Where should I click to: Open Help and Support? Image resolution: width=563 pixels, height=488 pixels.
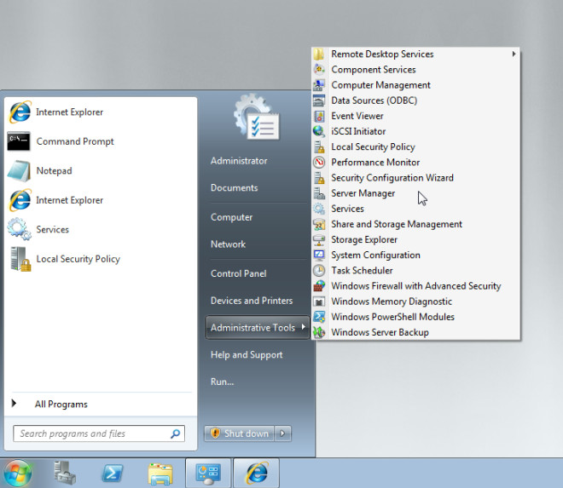coord(247,355)
